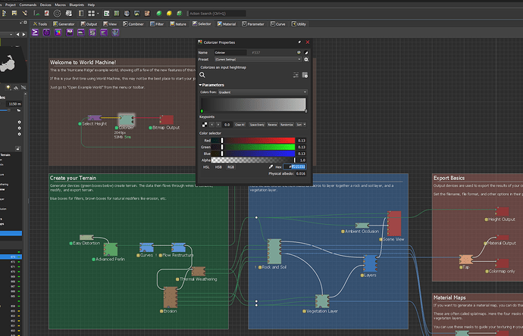Open preset settings gear icon
523x336 pixels.
pos(306,59)
